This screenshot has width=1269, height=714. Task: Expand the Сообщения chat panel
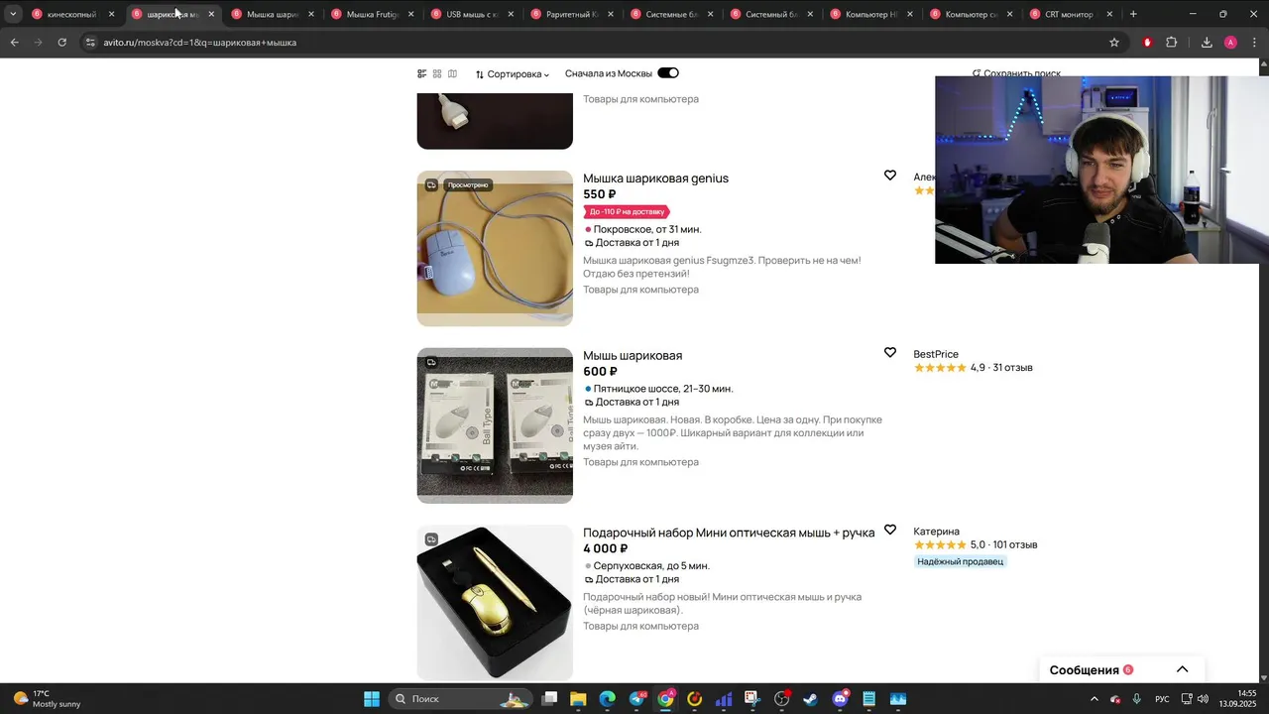[x=1182, y=669]
